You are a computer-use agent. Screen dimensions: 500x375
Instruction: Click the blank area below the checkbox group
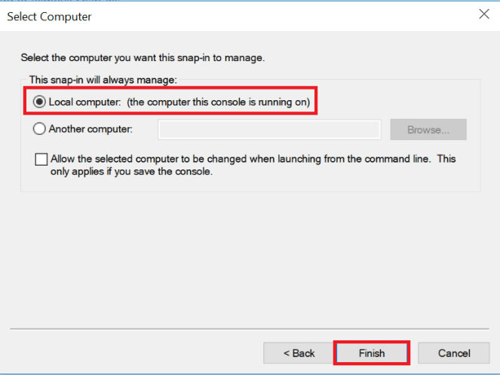tap(249, 256)
